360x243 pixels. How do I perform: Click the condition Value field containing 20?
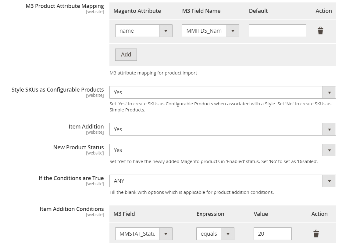272,234
